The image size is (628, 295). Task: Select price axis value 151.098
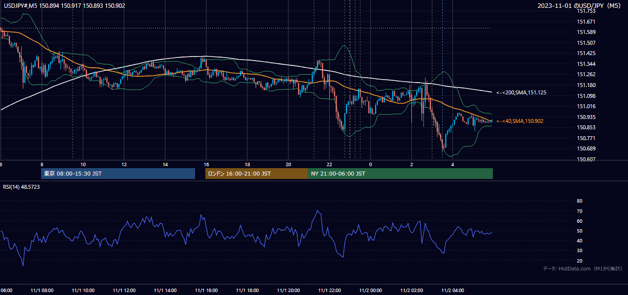coord(586,96)
